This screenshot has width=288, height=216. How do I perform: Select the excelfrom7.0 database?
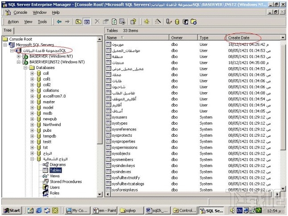[x=54, y=96]
